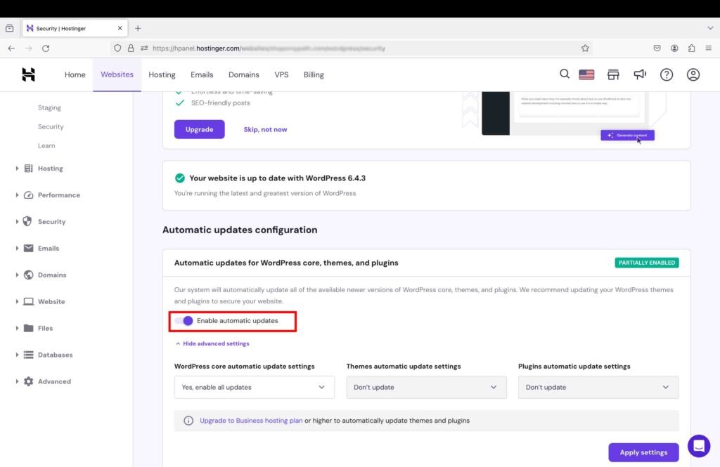The width and height of the screenshot is (720, 467).
Task: Open a new browser tab
Action: (x=138, y=29)
